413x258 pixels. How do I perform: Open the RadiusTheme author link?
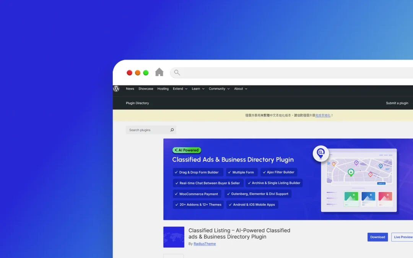click(204, 244)
